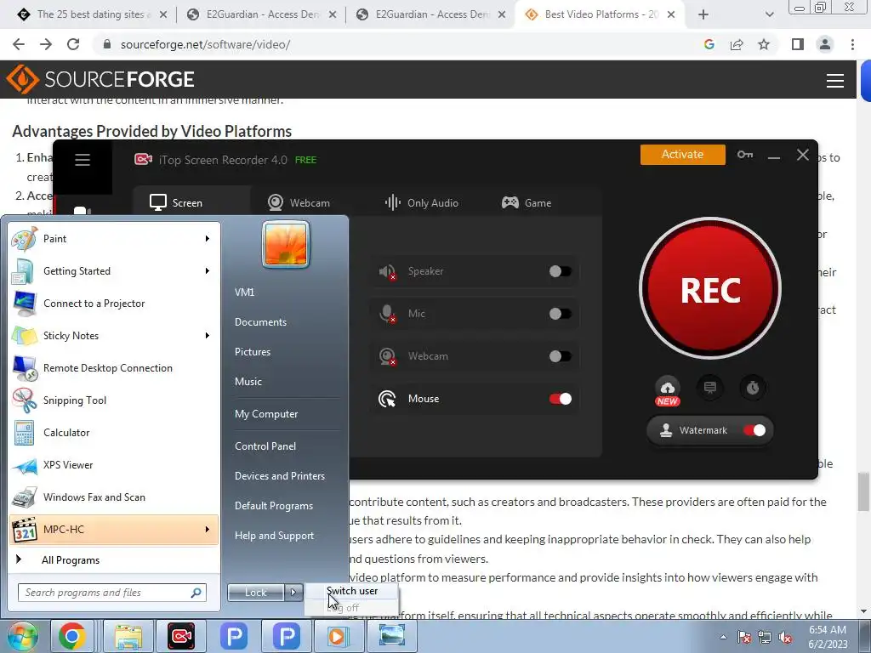Start recording with the REC button

point(710,289)
